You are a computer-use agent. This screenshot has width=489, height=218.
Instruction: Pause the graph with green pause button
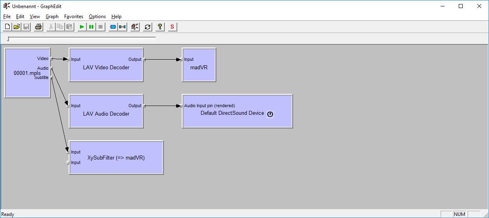(x=91, y=27)
